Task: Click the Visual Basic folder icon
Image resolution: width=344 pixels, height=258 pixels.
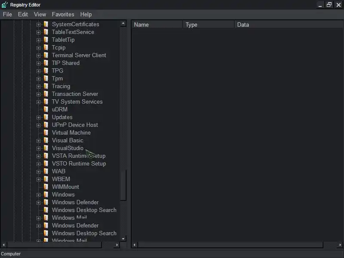Action: click(46, 141)
